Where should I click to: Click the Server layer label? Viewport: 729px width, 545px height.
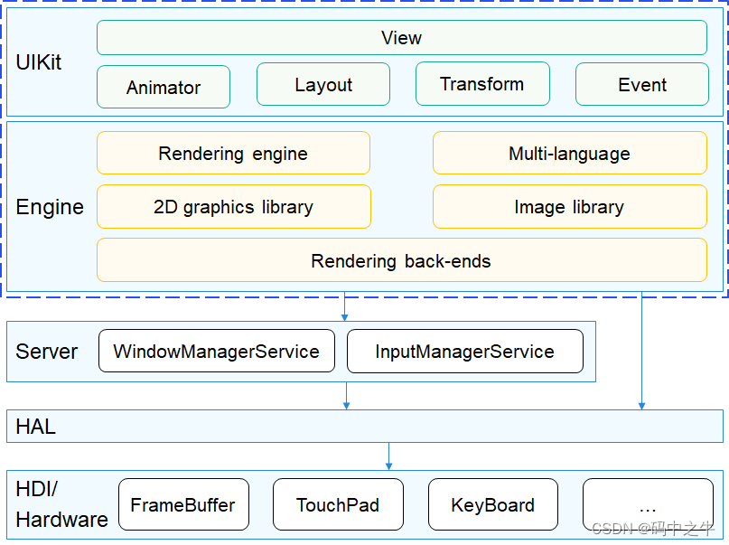(46, 352)
